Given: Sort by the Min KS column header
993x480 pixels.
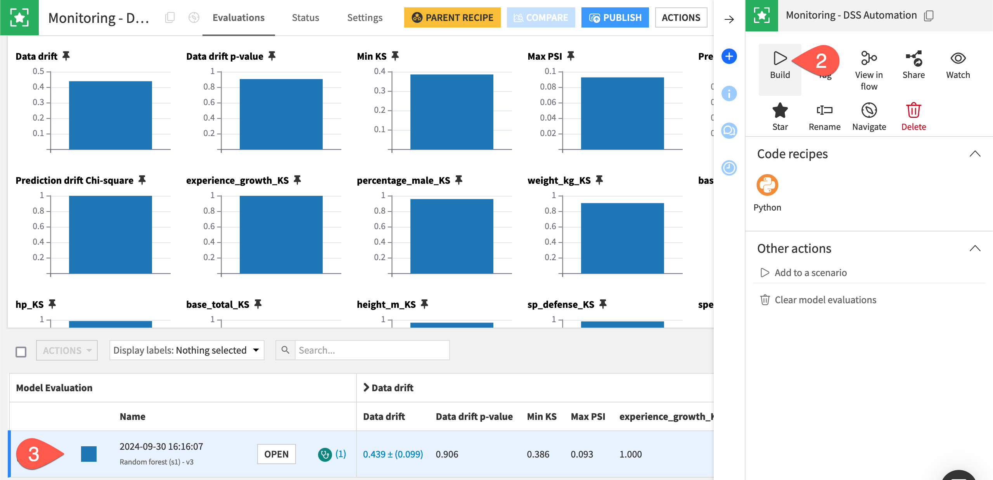Looking at the screenshot, I should (541, 416).
